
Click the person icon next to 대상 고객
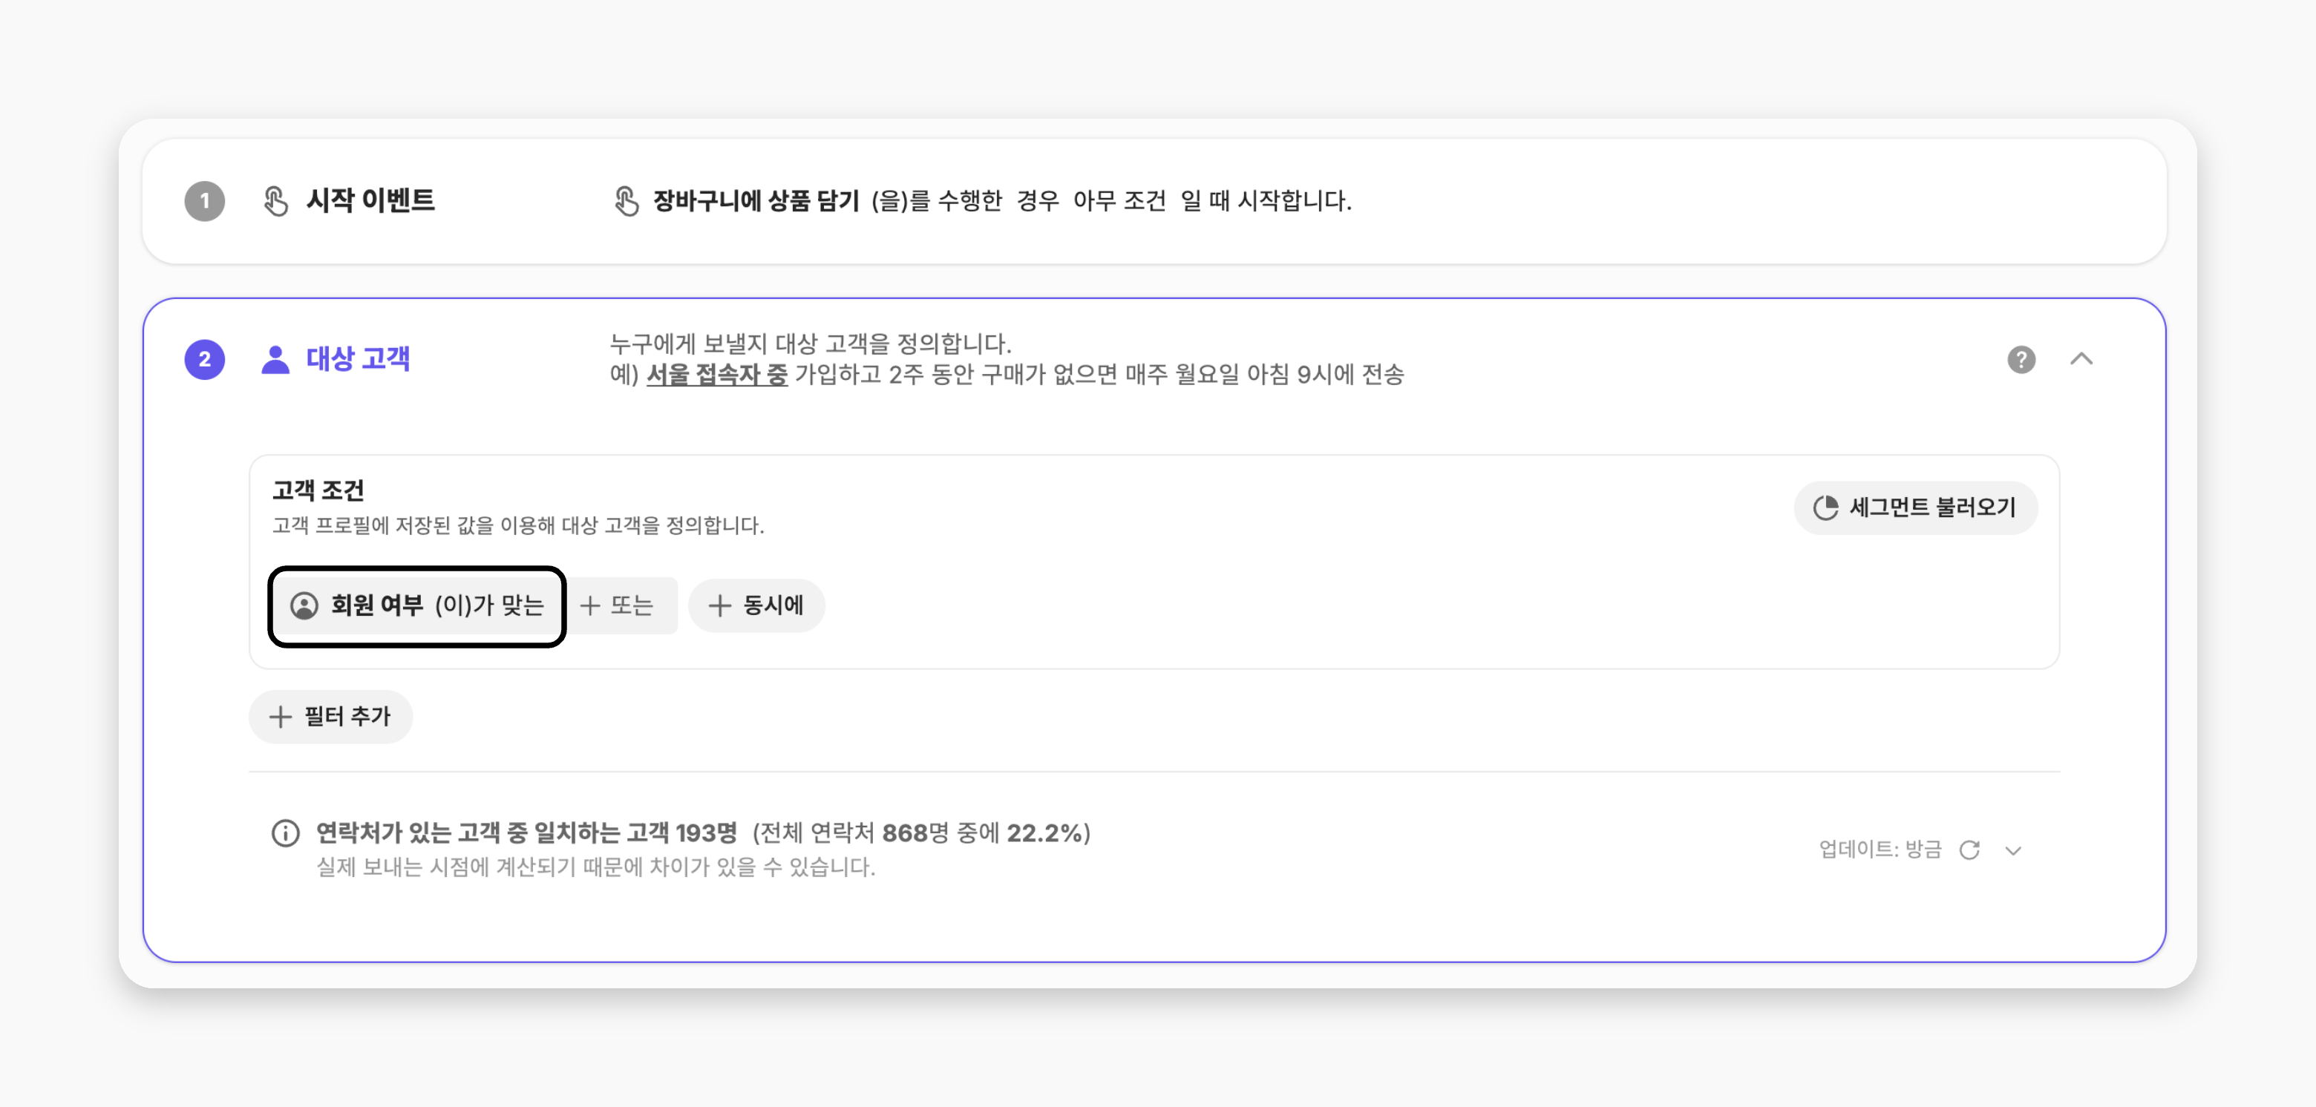pos(275,359)
